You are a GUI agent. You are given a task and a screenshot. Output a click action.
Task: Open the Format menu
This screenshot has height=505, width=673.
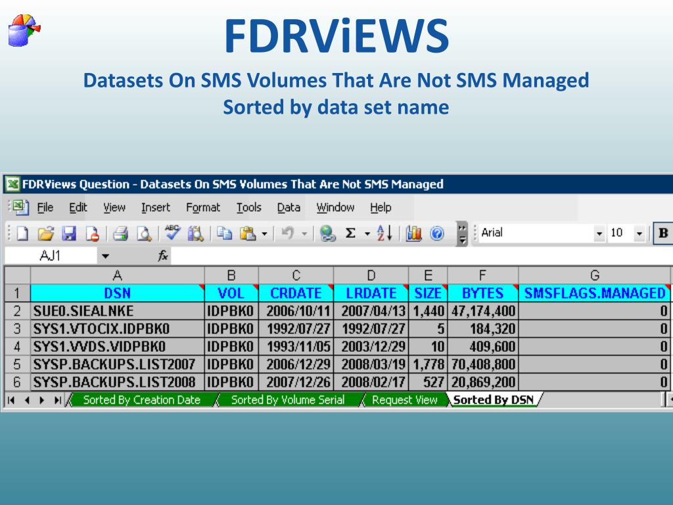tap(203, 208)
